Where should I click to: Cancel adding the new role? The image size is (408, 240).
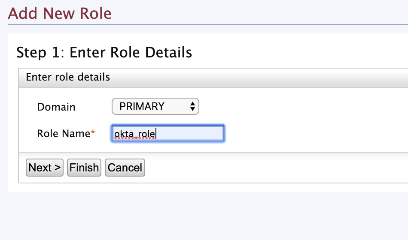click(x=125, y=168)
